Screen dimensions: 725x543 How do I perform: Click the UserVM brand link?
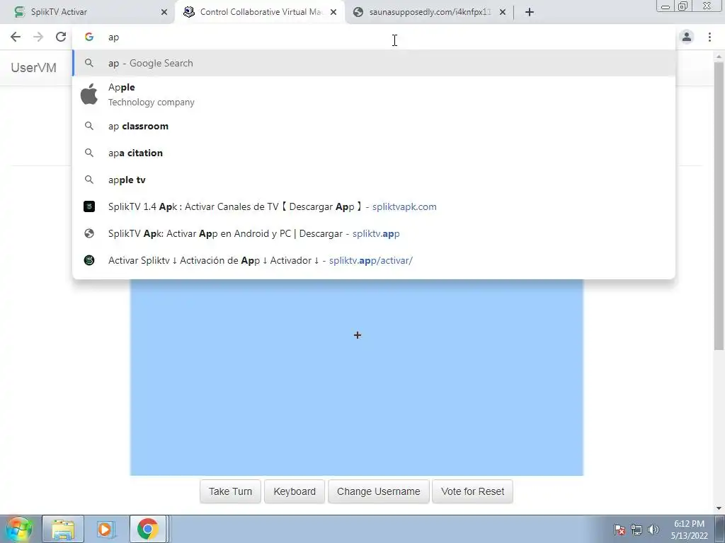click(x=33, y=67)
